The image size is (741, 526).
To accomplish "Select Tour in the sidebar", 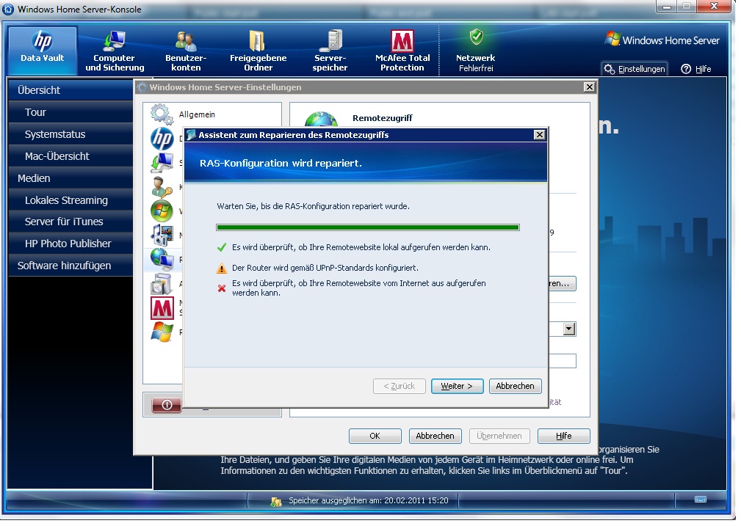I will coord(71,112).
